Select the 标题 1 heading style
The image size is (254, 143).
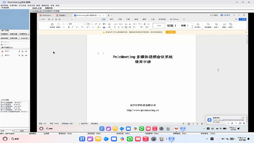click(172, 26)
